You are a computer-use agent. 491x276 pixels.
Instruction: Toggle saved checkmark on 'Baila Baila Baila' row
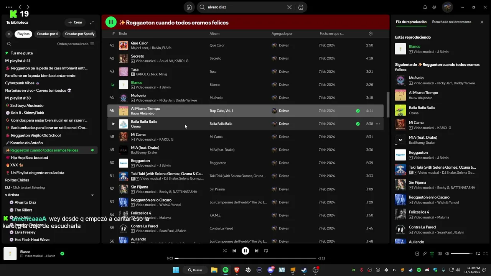tap(358, 124)
